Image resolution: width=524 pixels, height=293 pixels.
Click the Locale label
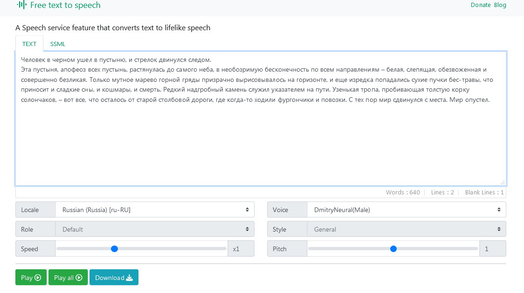pos(35,210)
